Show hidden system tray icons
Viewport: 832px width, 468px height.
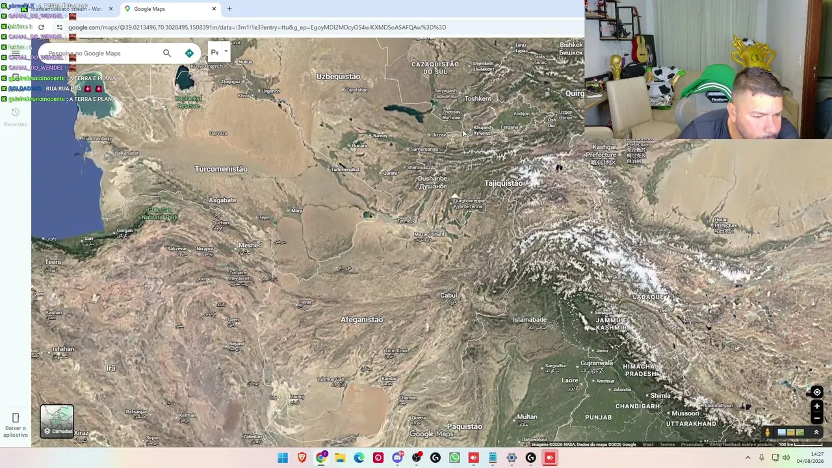point(747,458)
